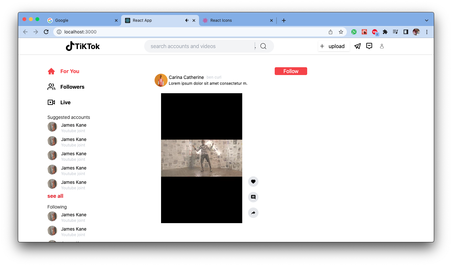Image resolution: width=452 pixels, height=266 pixels.
Task: Share this page from address bar
Action: pyautogui.click(x=331, y=32)
